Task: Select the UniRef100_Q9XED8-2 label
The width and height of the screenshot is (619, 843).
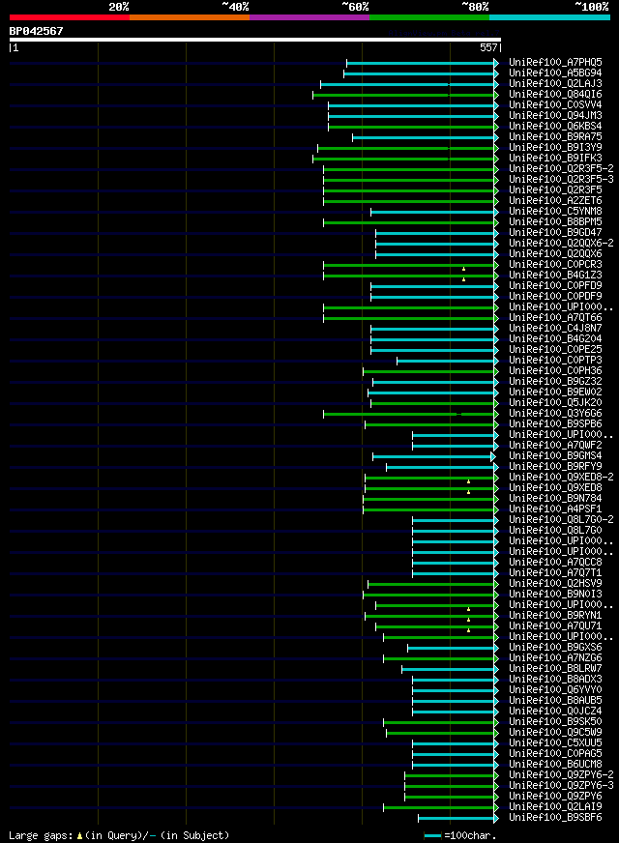Action: [562, 478]
